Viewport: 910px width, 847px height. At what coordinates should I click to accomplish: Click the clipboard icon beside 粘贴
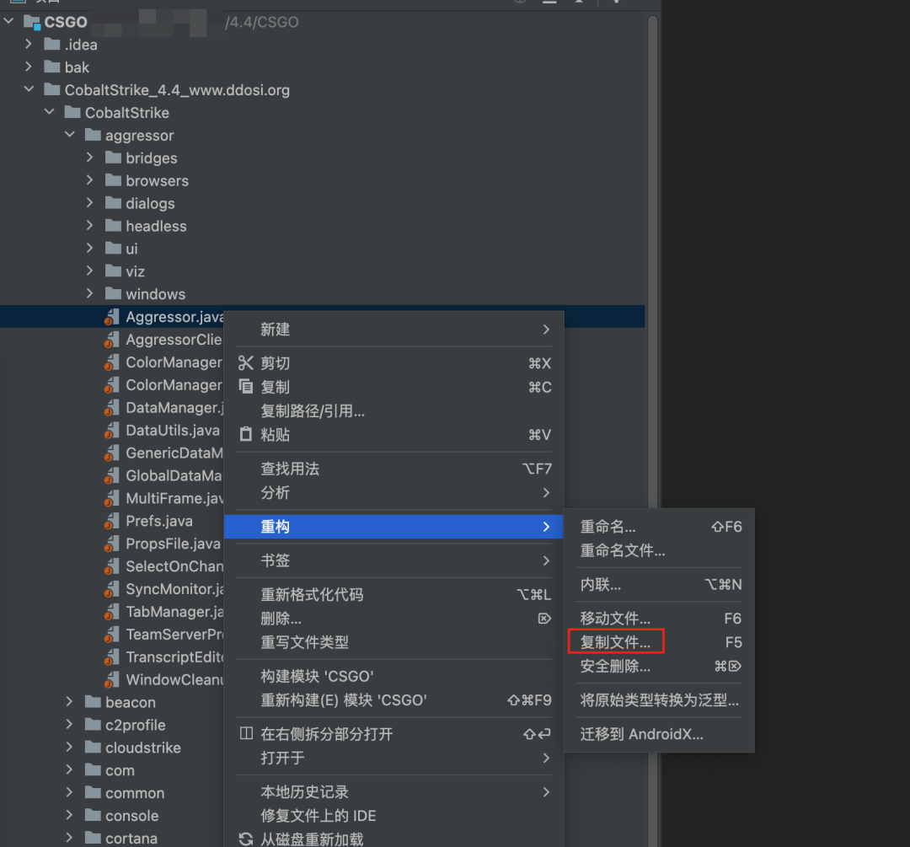[x=245, y=434]
